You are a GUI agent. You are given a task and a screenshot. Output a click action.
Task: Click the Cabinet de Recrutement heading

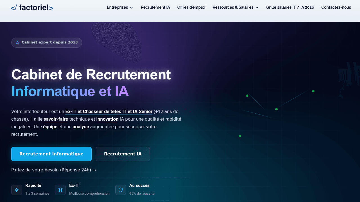91,75
